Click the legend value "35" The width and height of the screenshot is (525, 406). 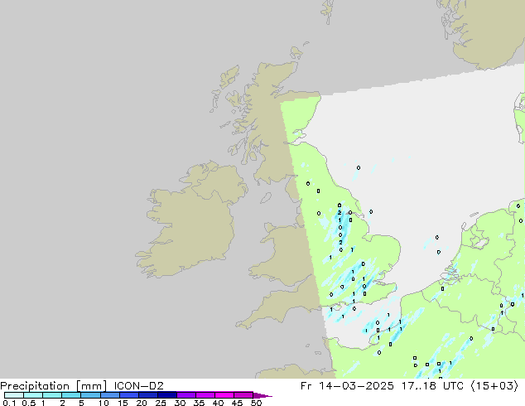pos(199,403)
